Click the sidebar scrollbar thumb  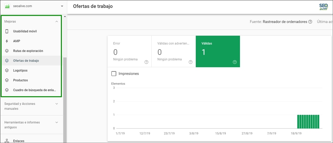click(65, 100)
